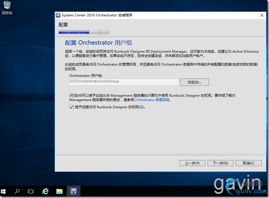269x198 pixels.
Task: Click the Orchestrator setup title bar icon
Action: [x=58, y=15]
